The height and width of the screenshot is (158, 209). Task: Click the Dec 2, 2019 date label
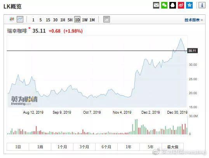(x=151, y=112)
